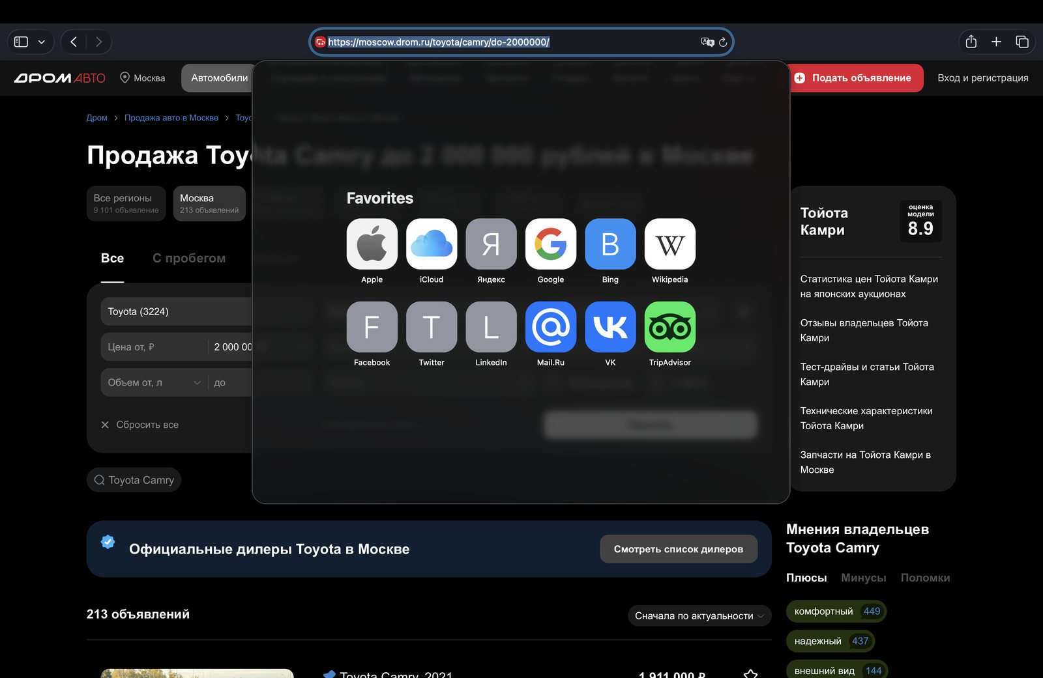
Task: Open the Продажа авто в Москве breadcrumb
Action: click(171, 118)
